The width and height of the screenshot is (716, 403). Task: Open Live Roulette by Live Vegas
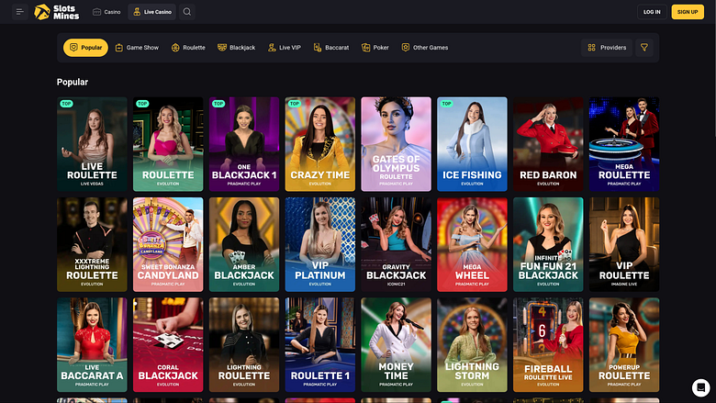click(92, 144)
